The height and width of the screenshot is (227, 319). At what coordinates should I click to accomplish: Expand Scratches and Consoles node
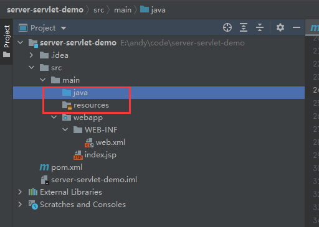tap(20, 205)
